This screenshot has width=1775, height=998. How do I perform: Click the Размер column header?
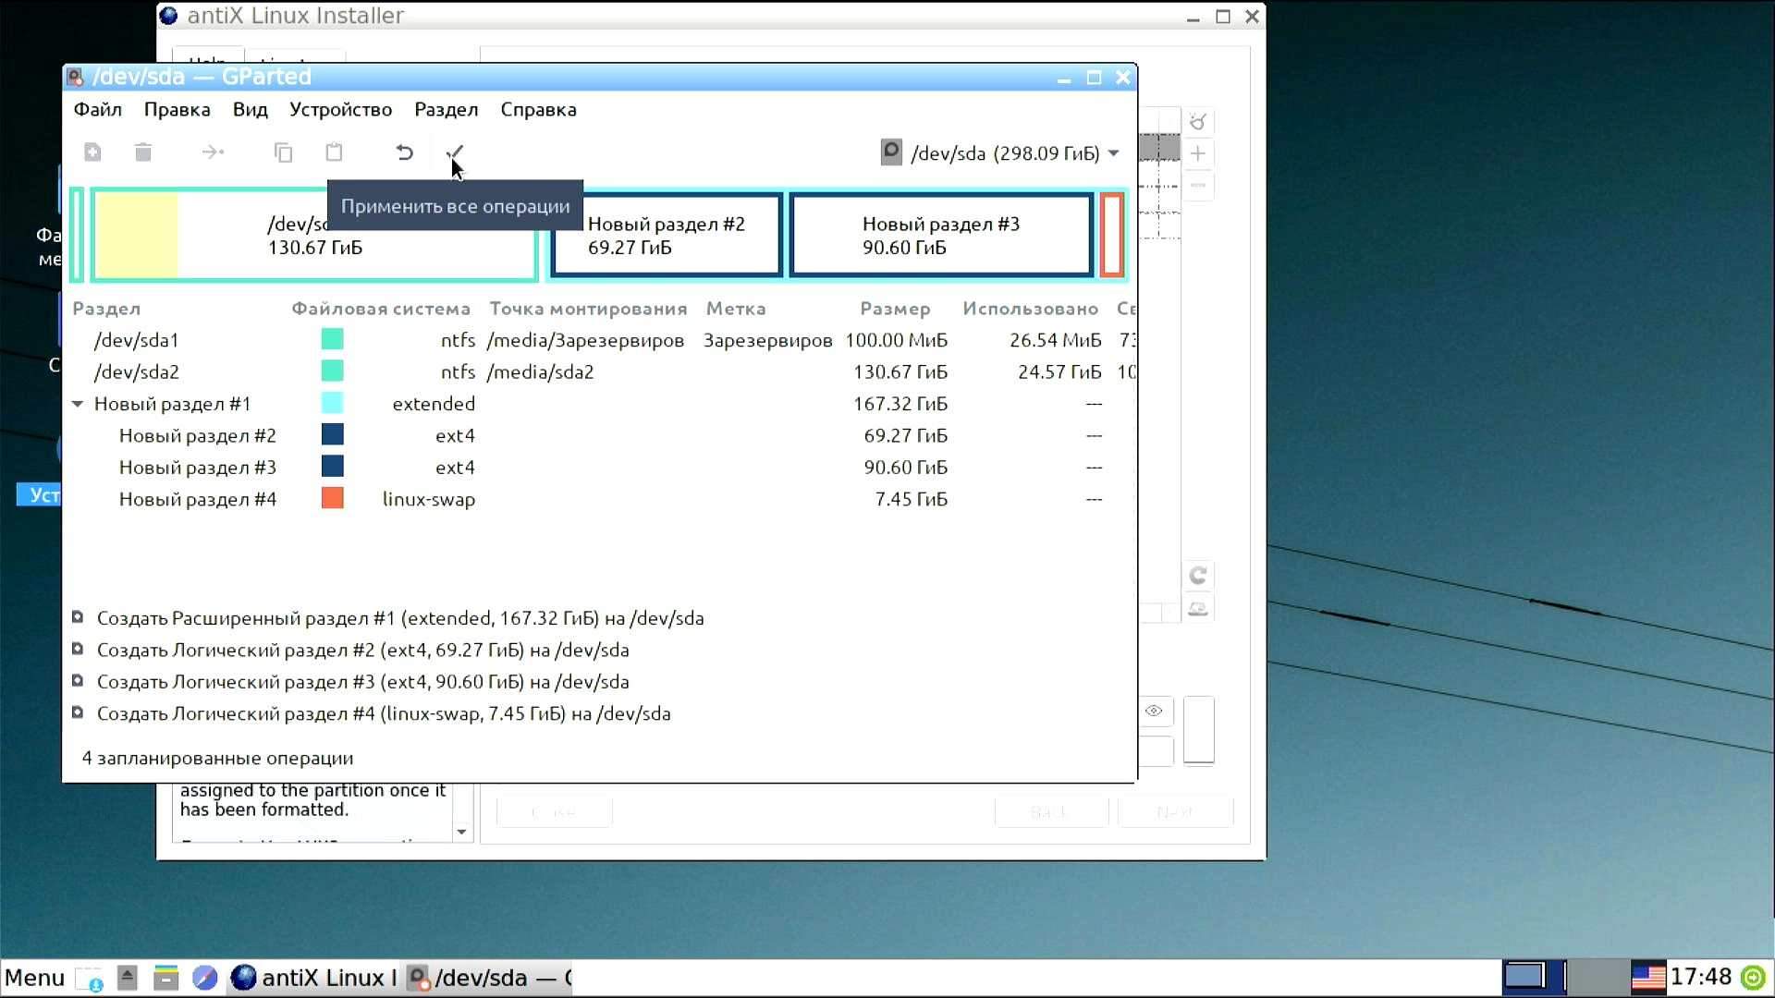895,309
